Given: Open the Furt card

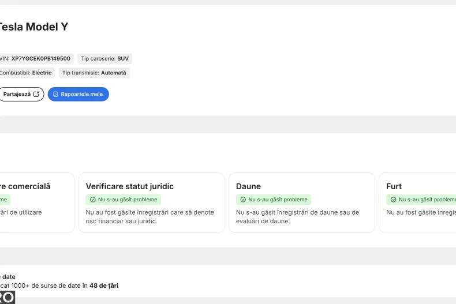Looking at the screenshot, I should tap(417, 203).
